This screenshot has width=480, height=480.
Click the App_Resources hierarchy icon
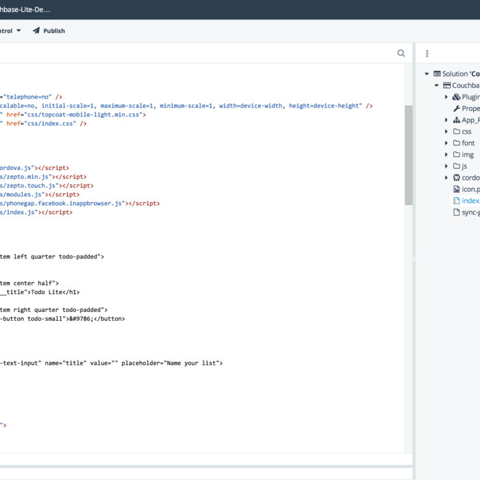(457, 120)
